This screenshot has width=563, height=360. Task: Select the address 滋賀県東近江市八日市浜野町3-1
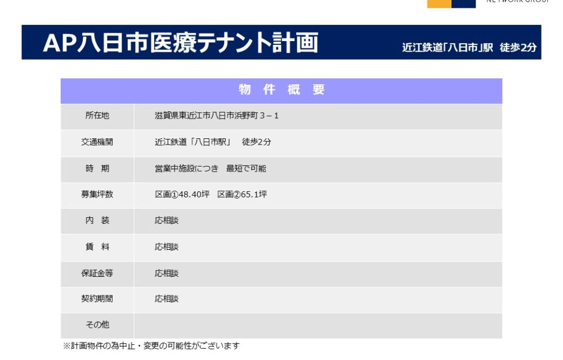coord(217,116)
